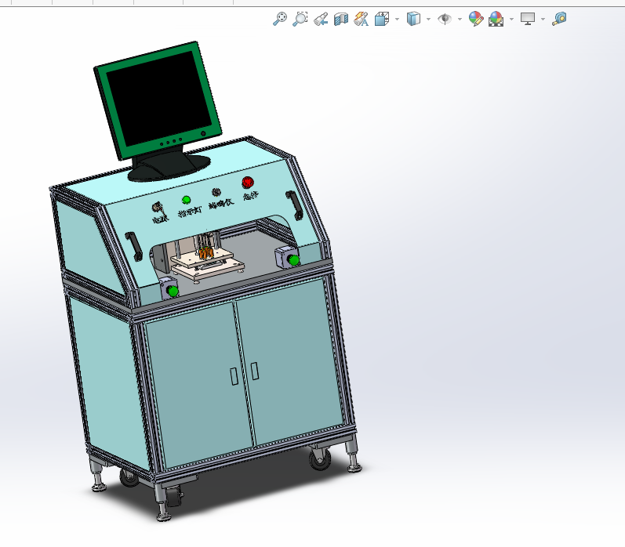Select the left cabinet door handle
This screenshot has height=547, width=625.
pos(235,375)
